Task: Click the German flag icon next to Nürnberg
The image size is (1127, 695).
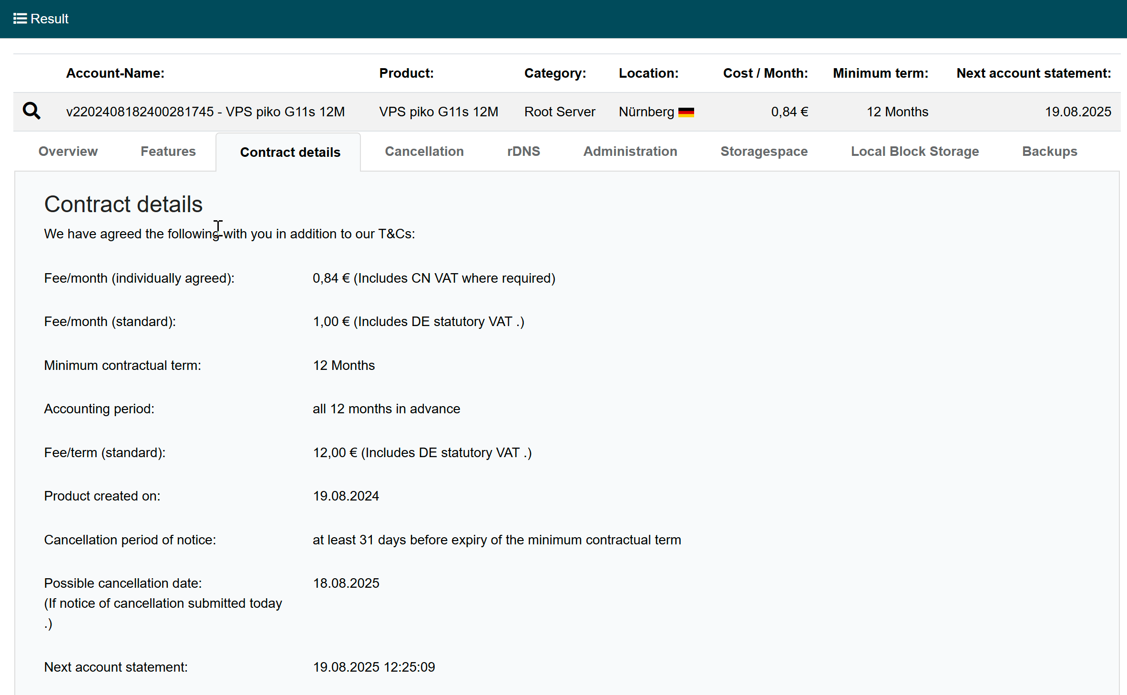Action: coord(686,112)
